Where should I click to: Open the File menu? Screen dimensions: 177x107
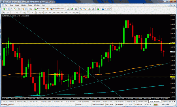[6, 5]
